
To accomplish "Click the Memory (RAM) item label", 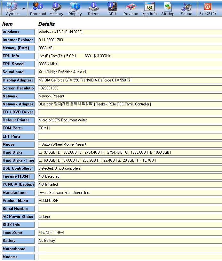I will point(18,48).
